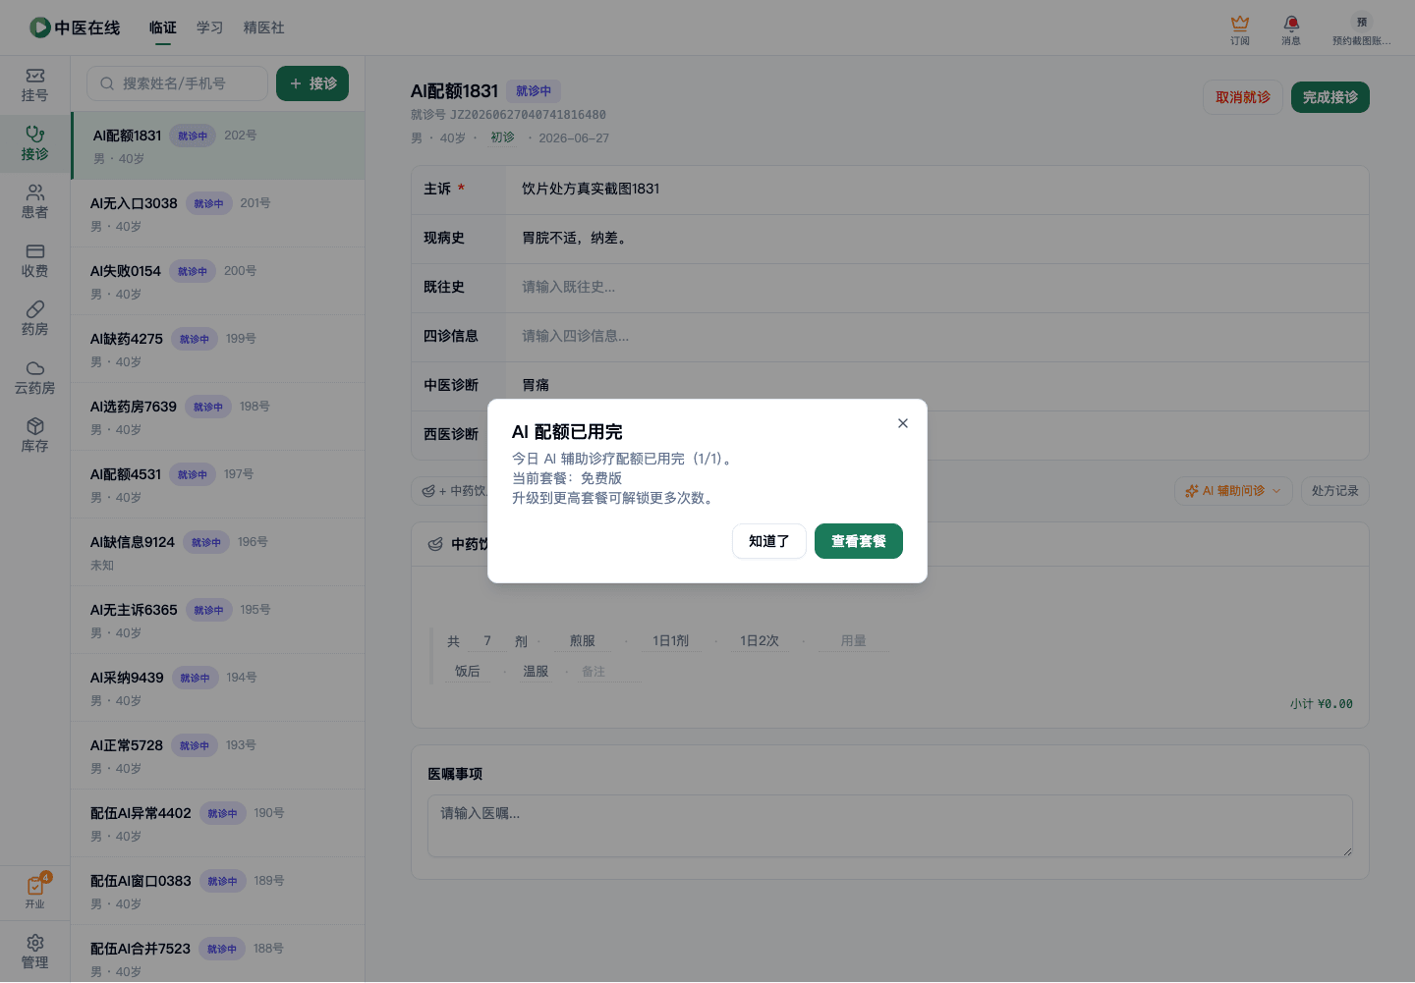Click the 中医在线 logo

coord(75,27)
